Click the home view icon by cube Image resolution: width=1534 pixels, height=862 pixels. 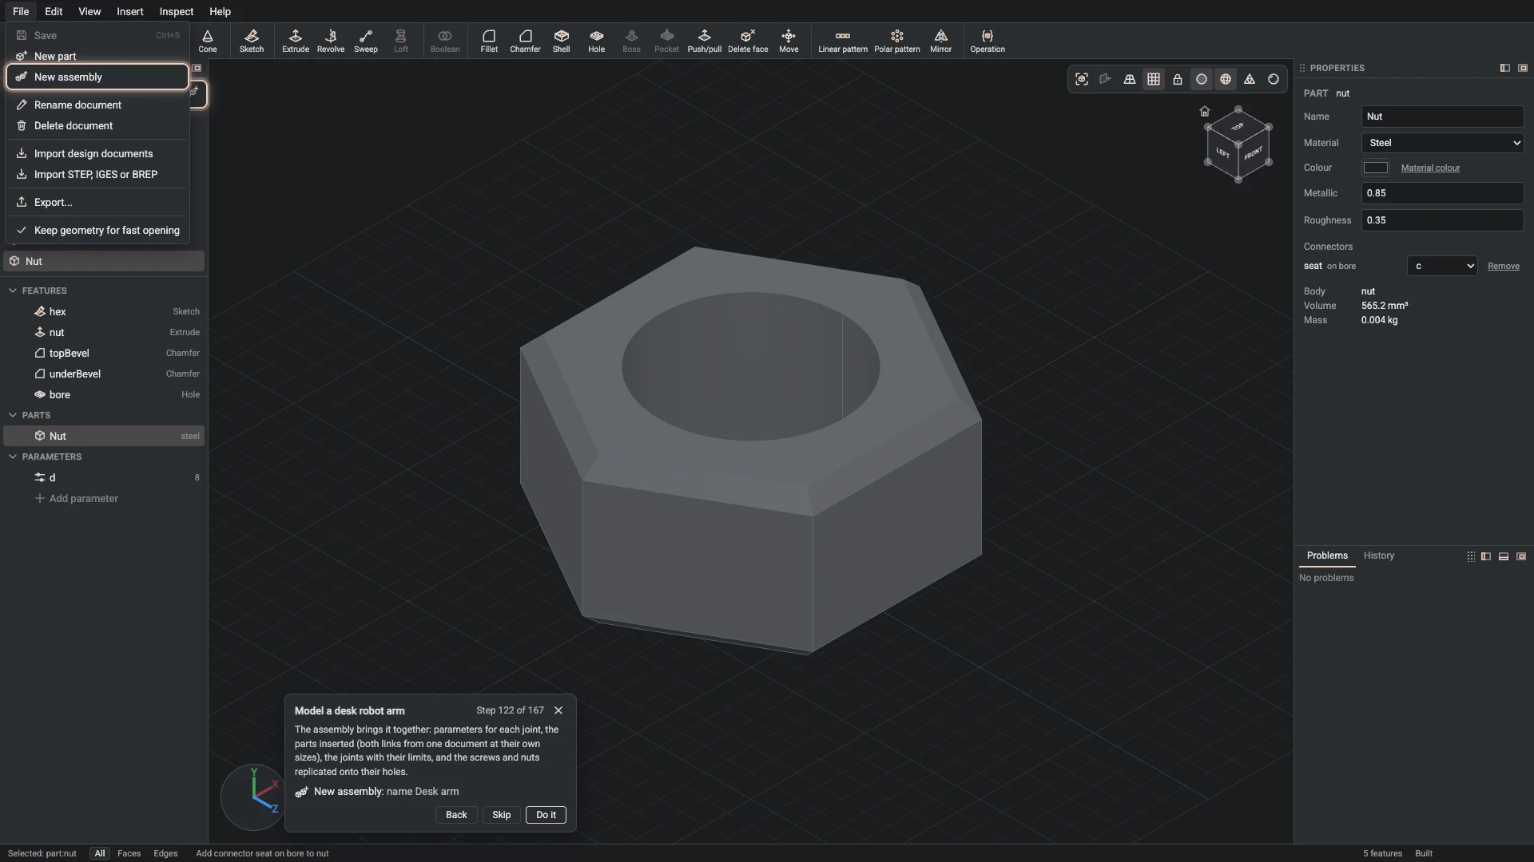click(1205, 111)
